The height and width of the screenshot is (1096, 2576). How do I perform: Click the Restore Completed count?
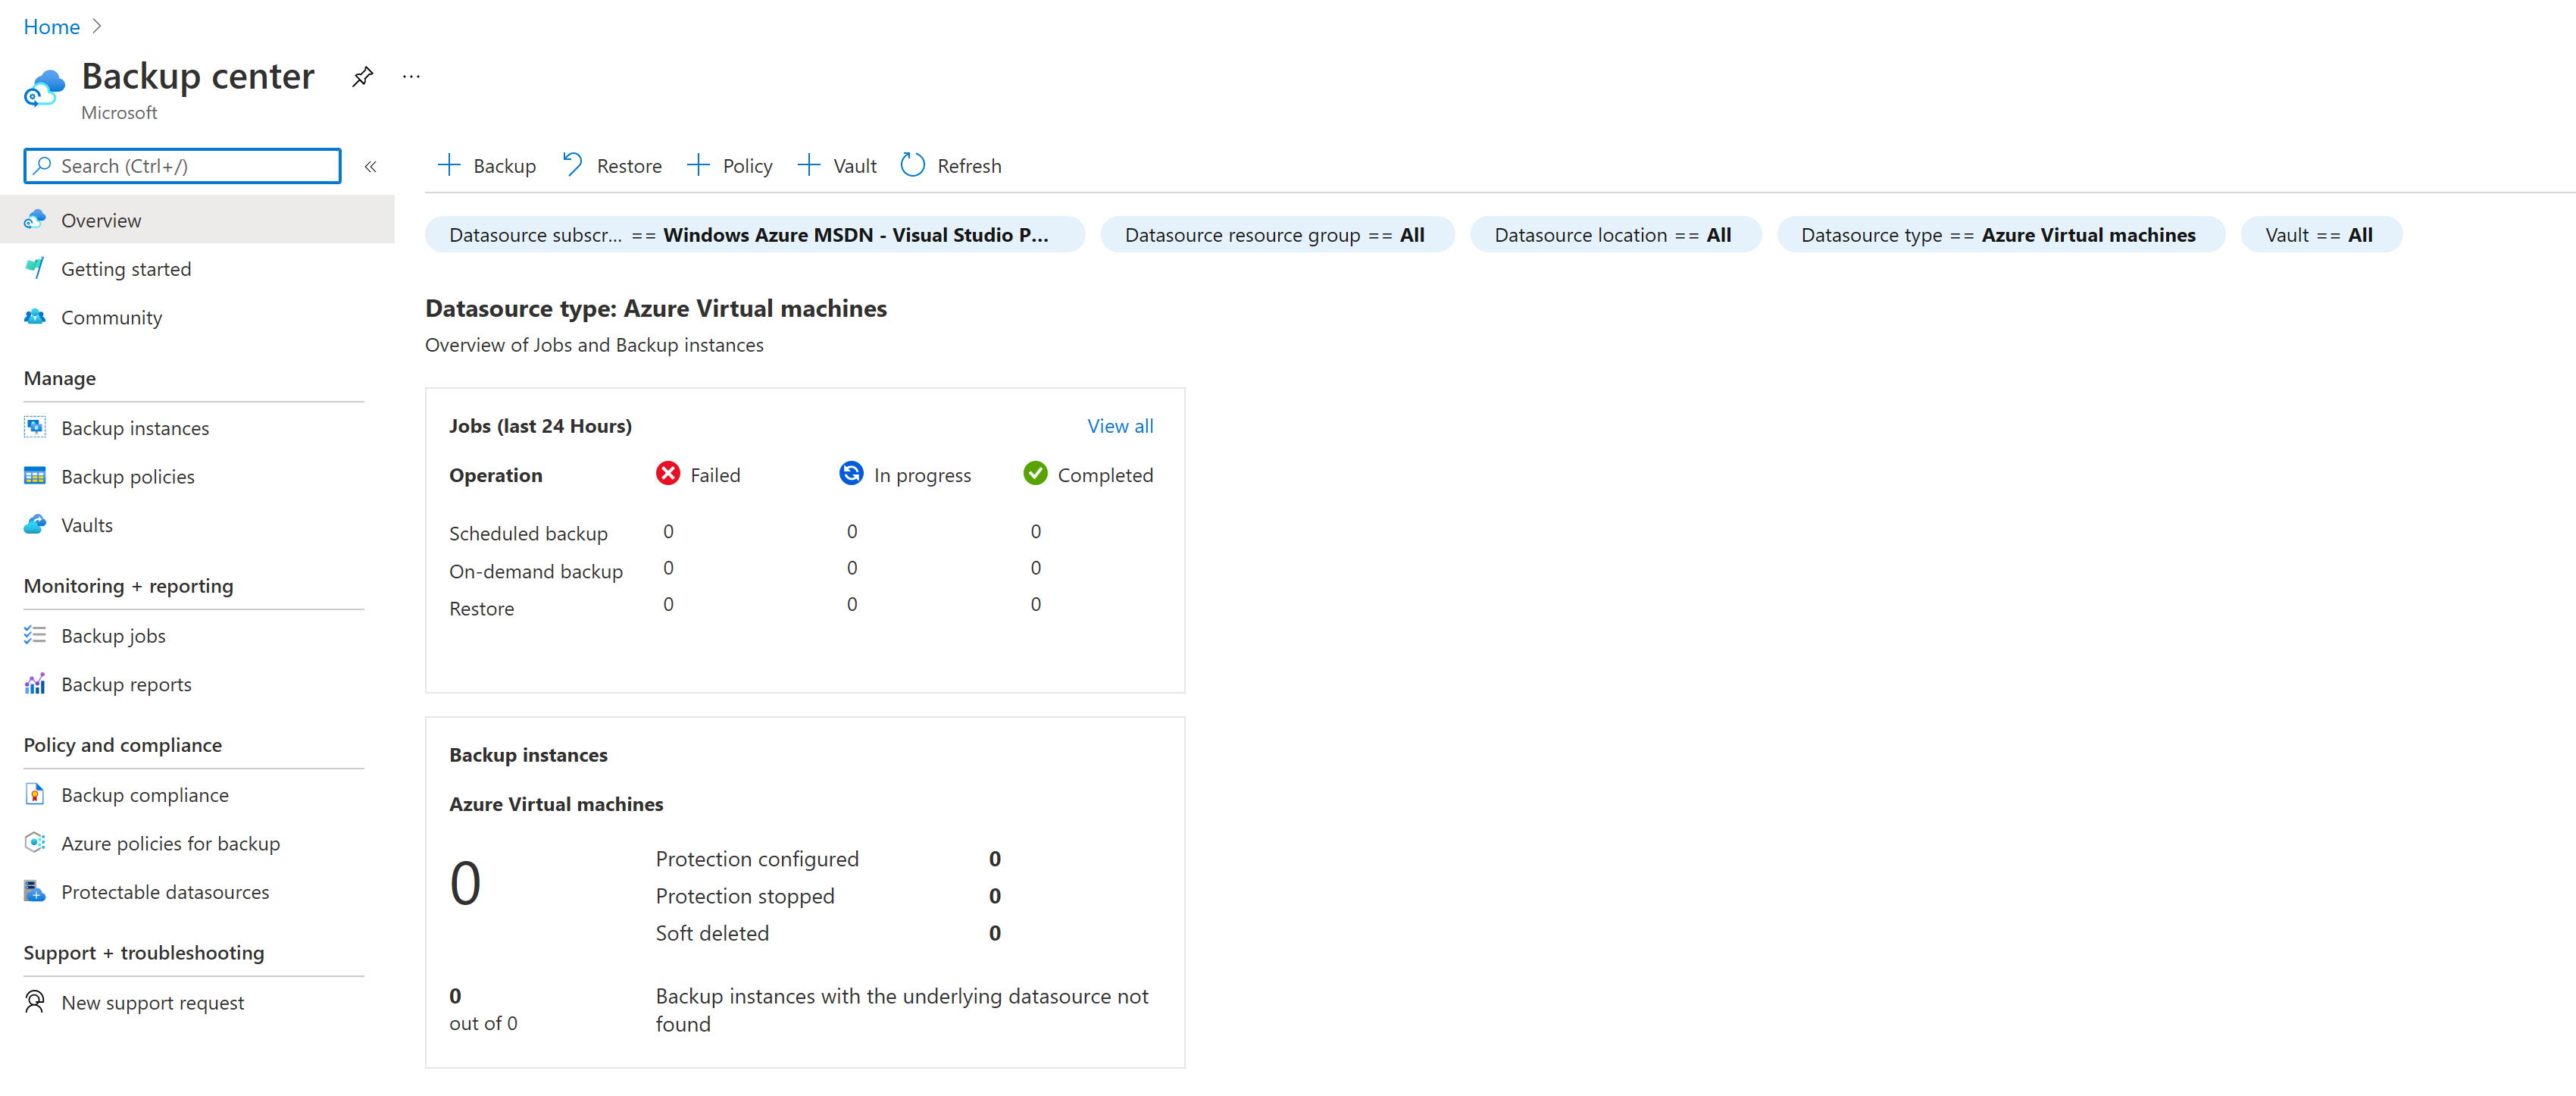click(x=1036, y=604)
